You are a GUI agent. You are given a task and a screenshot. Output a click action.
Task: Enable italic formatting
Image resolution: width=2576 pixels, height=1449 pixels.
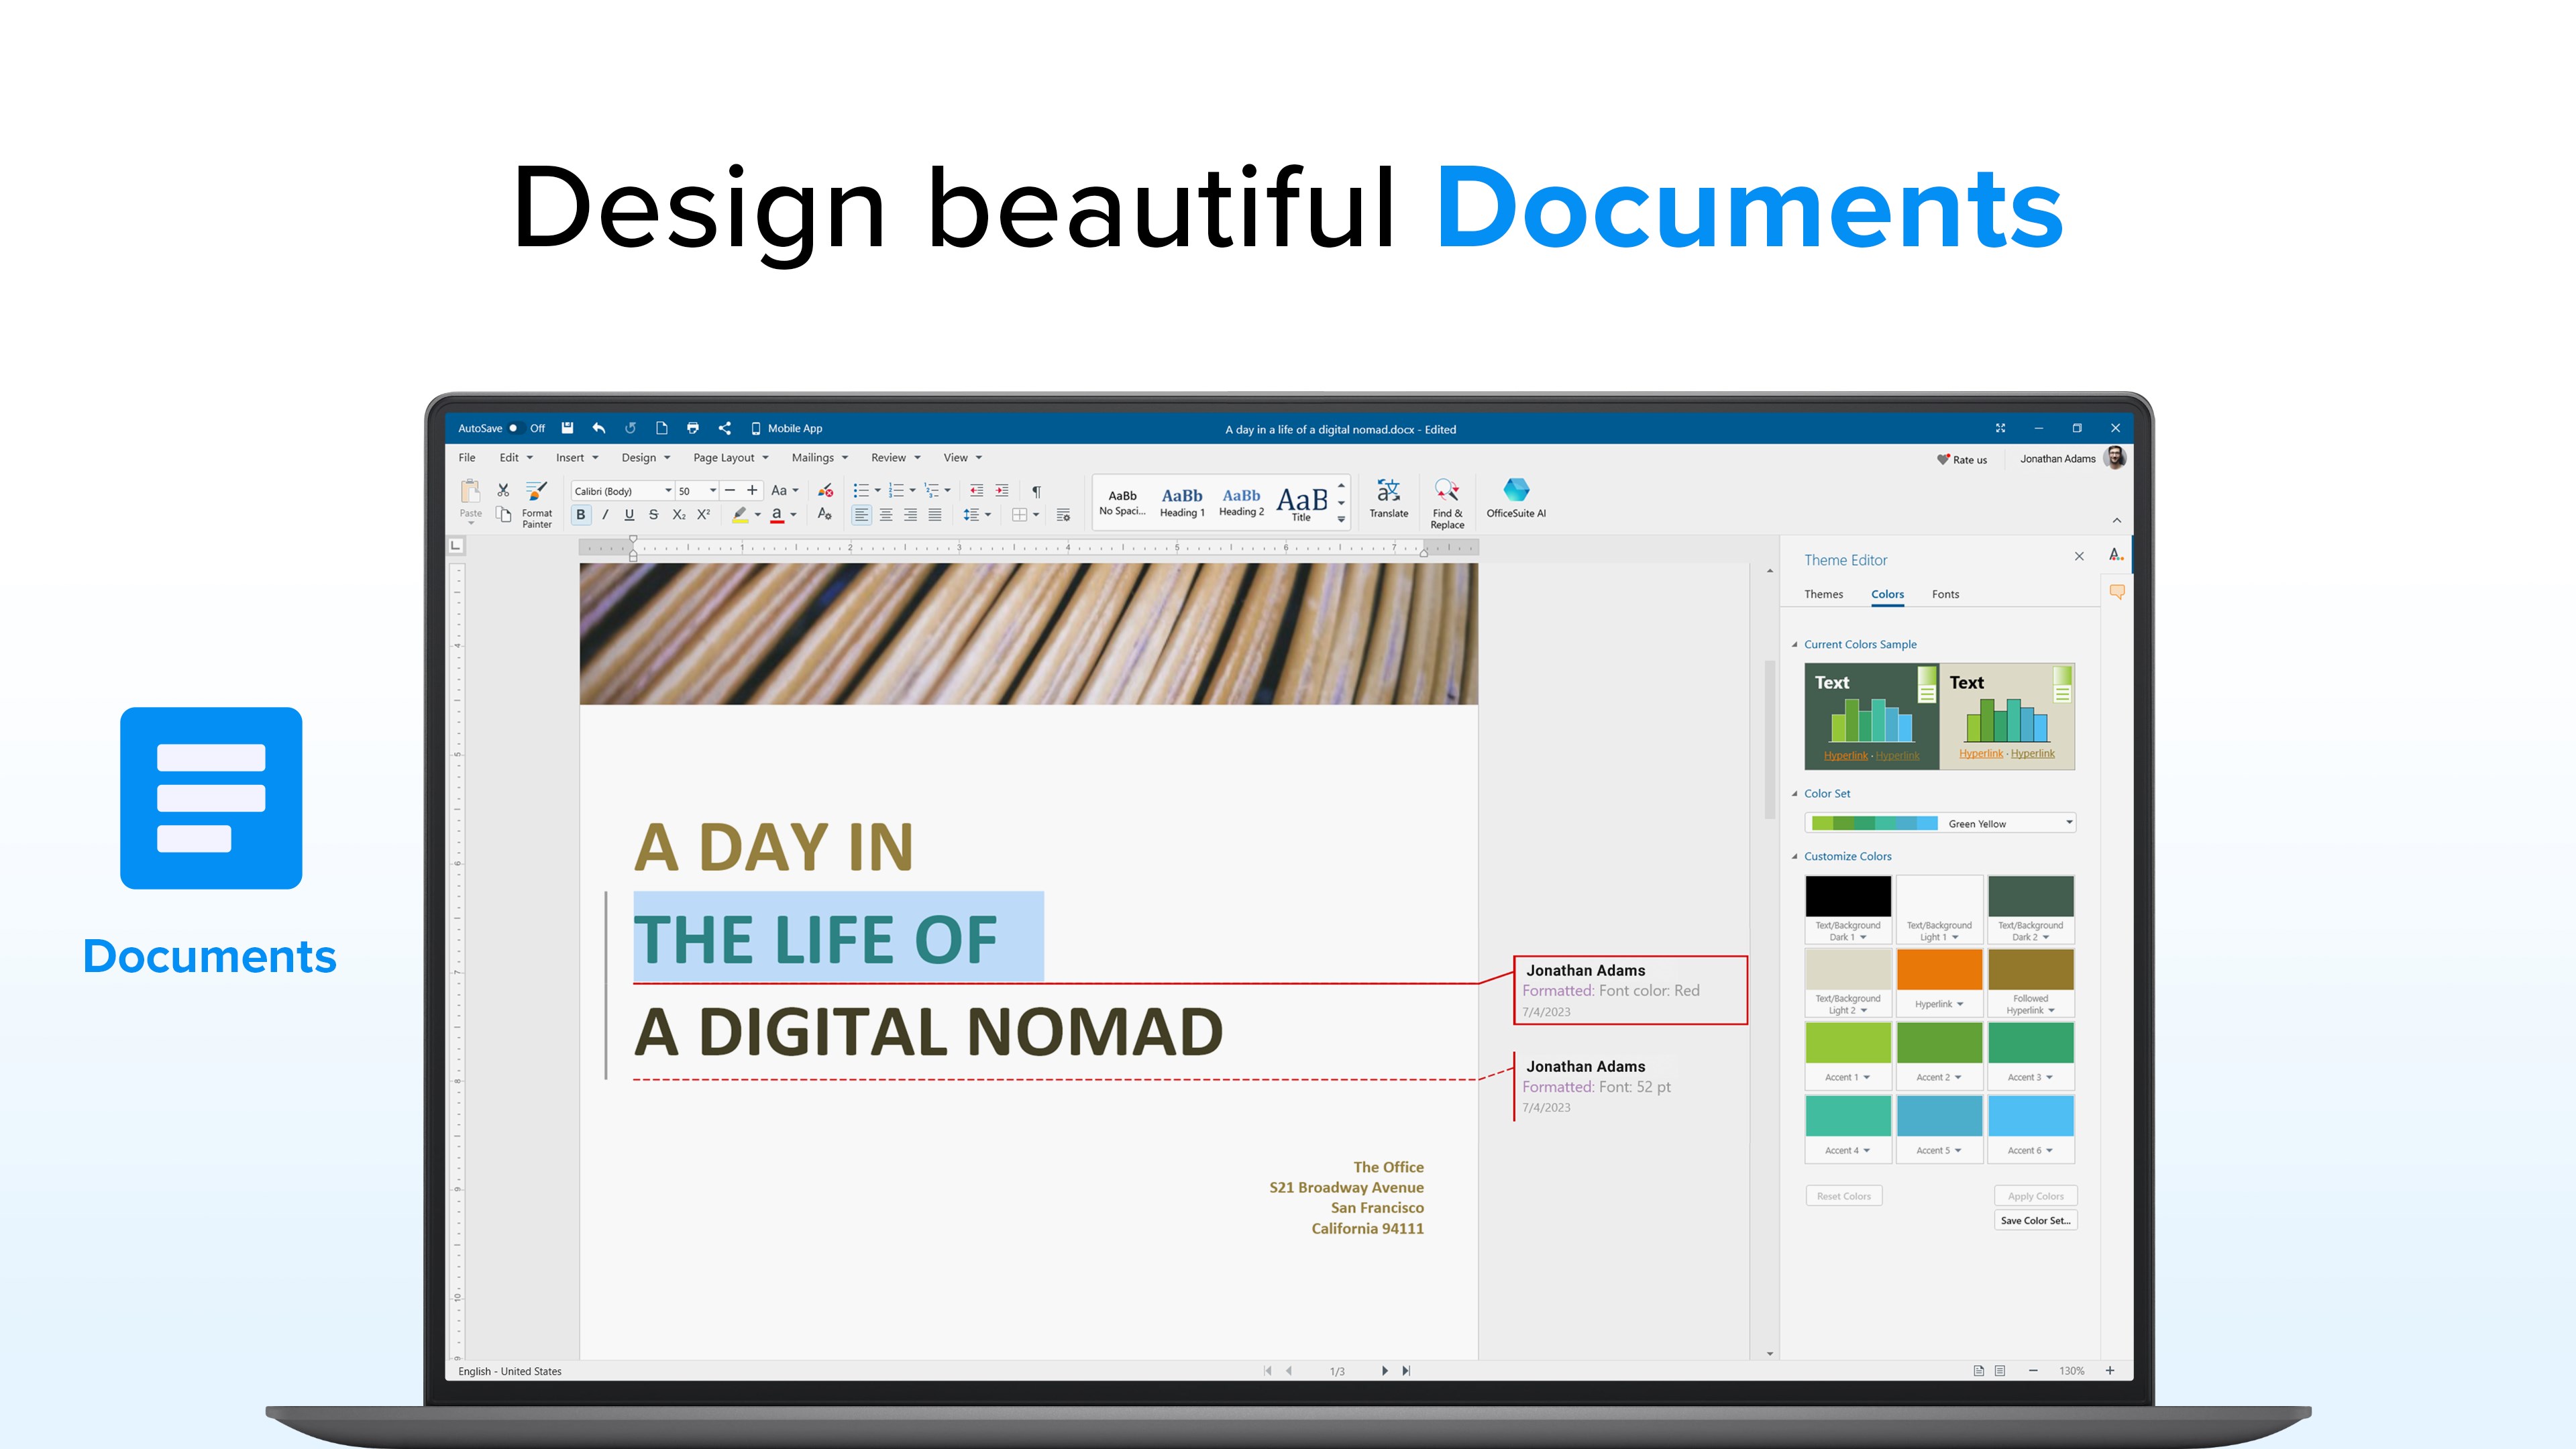(x=606, y=514)
